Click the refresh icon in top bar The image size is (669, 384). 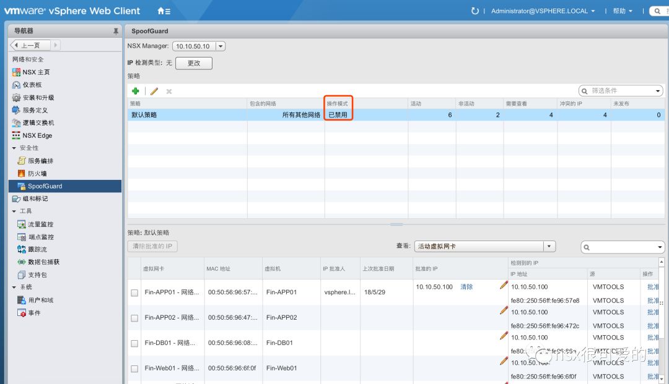coord(474,11)
